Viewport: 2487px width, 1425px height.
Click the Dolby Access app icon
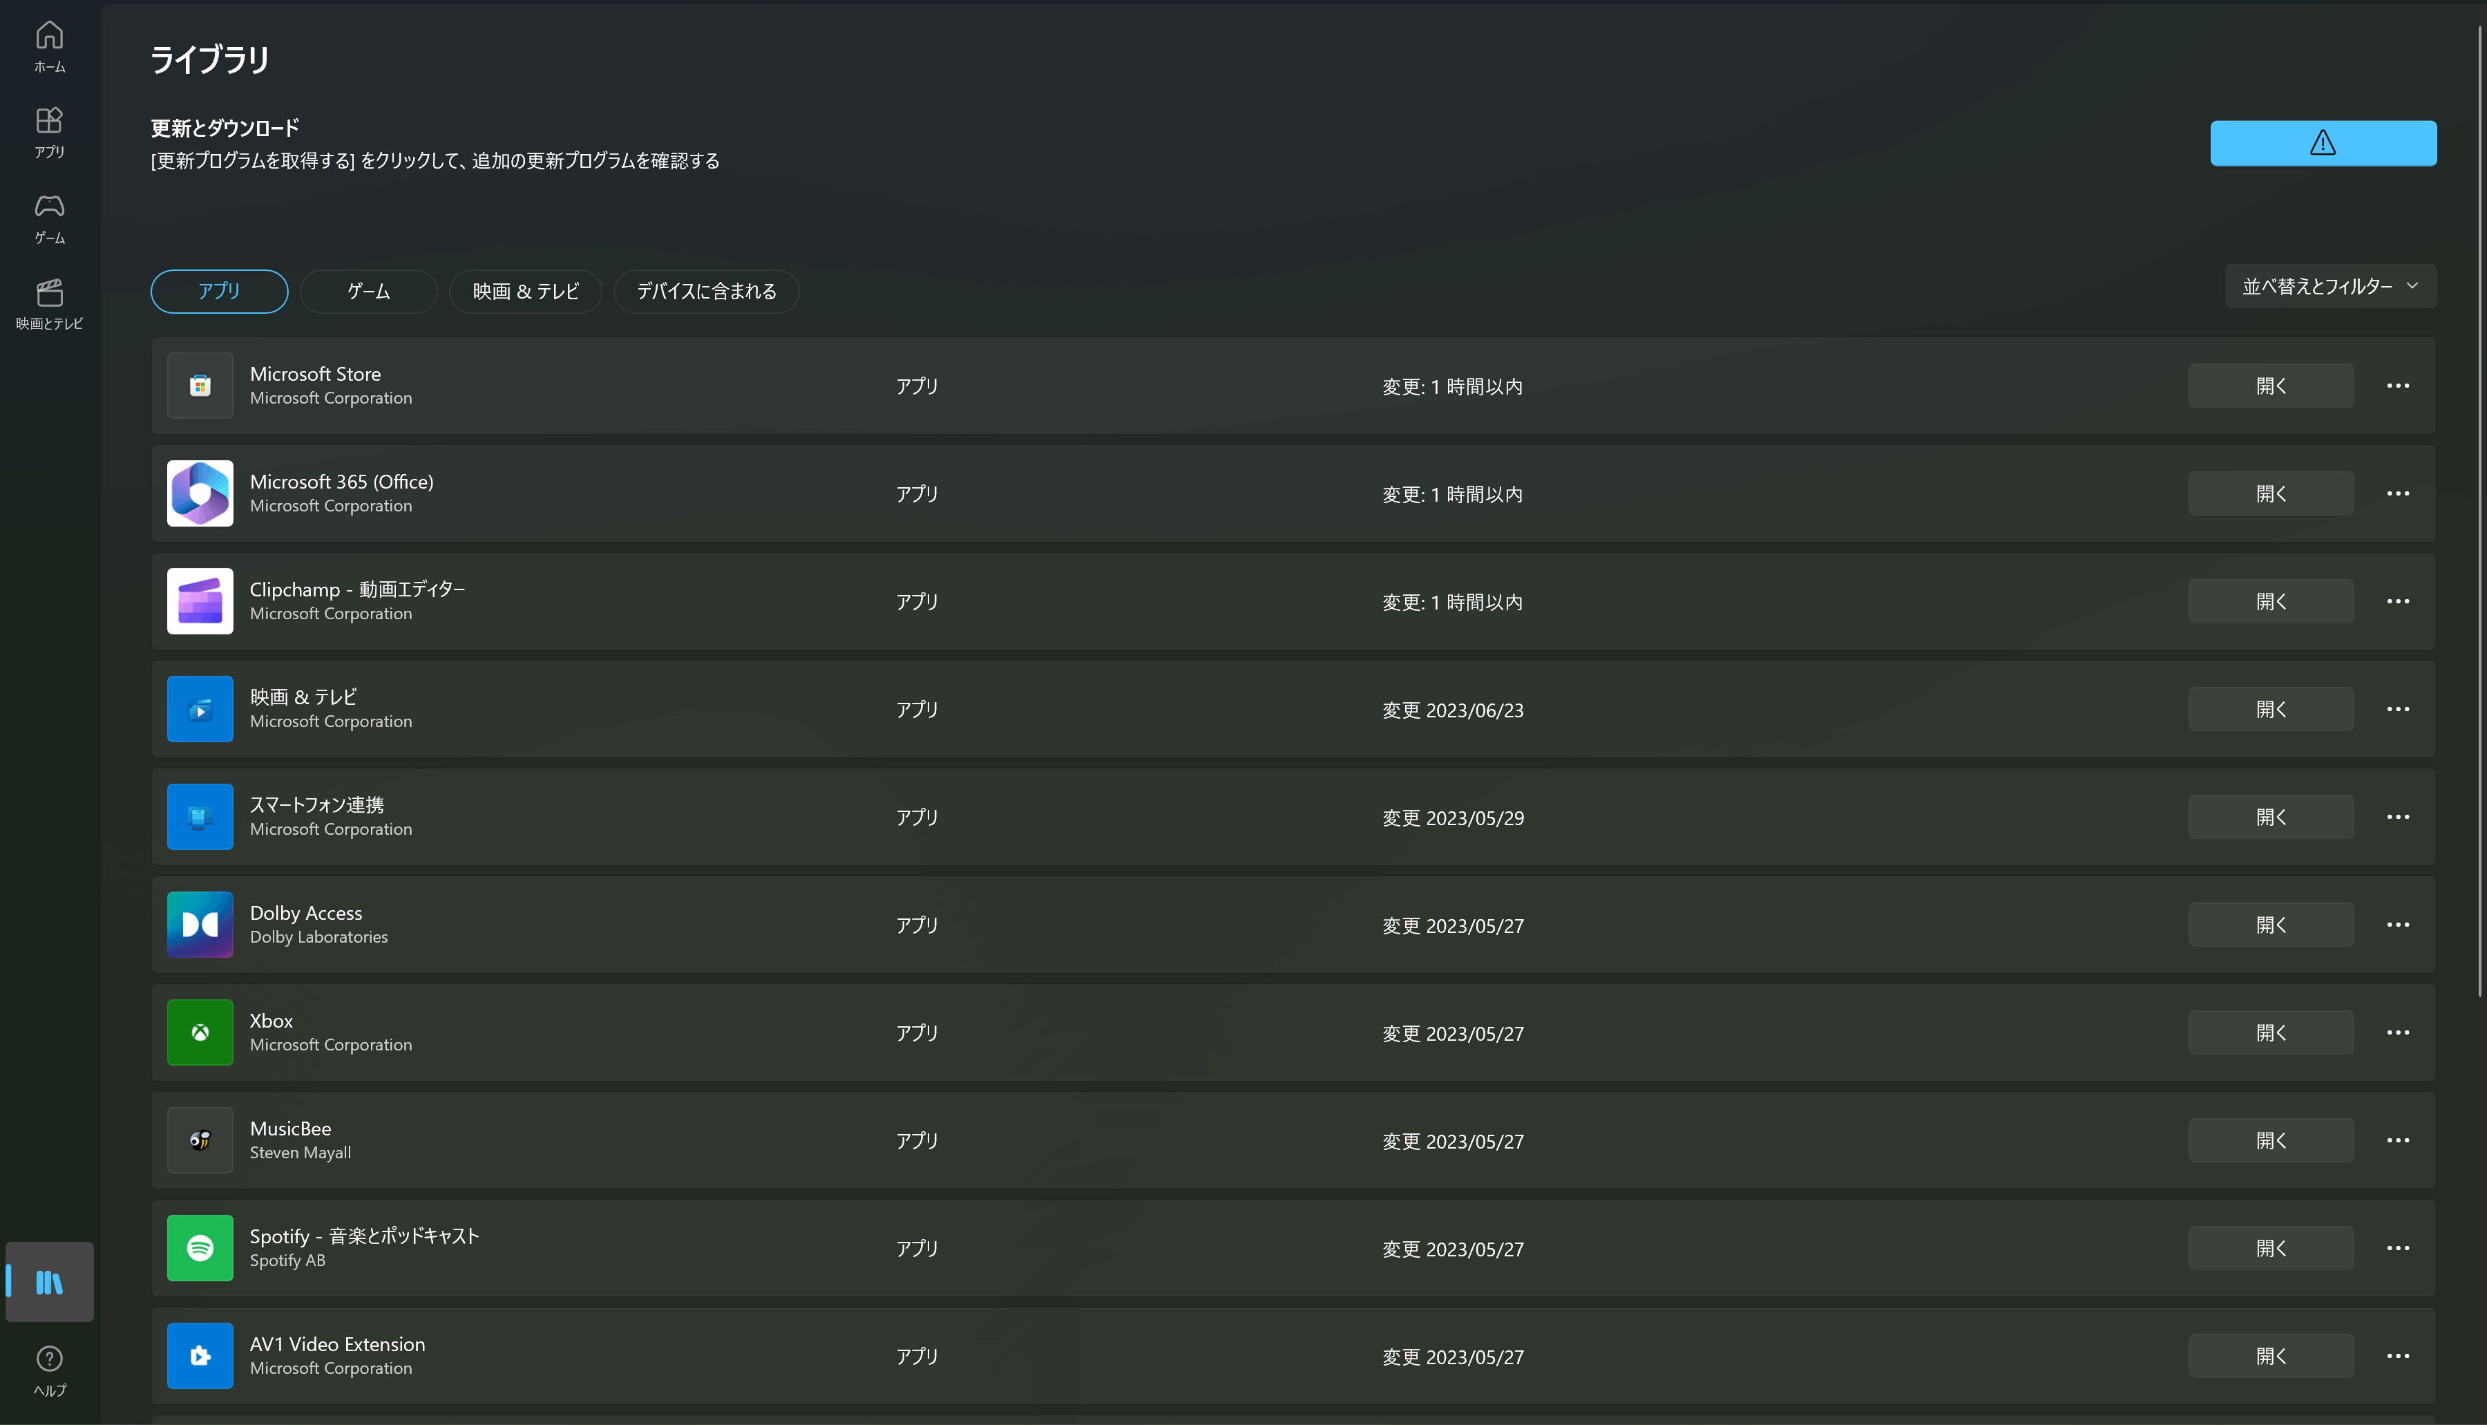click(200, 924)
